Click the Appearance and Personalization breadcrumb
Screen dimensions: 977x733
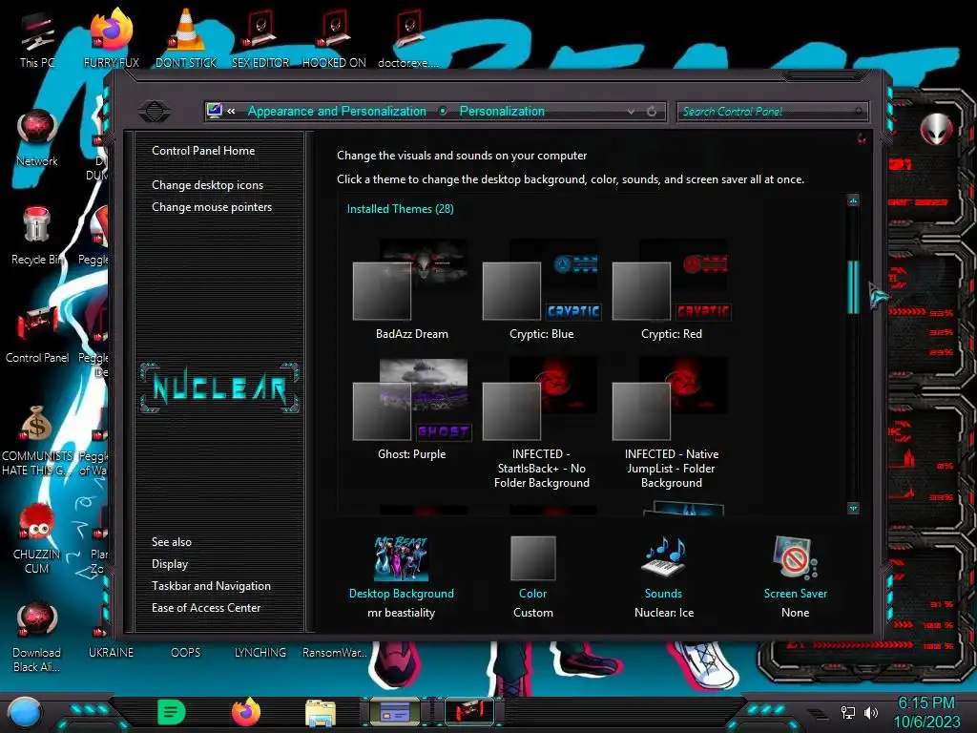(x=337, y=111)
